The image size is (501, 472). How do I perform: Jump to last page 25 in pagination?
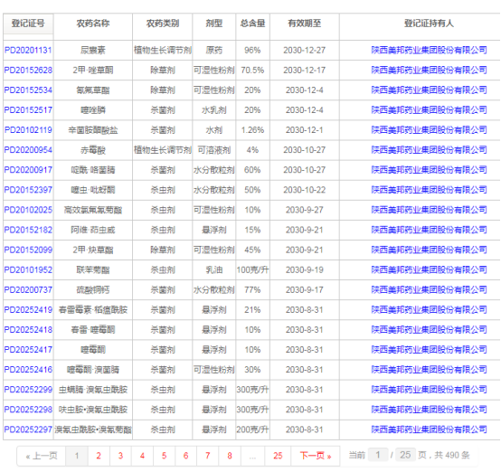tap(278, 456)
